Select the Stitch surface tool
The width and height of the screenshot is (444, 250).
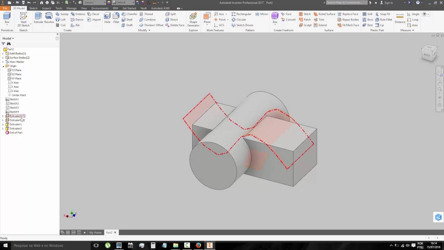(x=305, y=14)
